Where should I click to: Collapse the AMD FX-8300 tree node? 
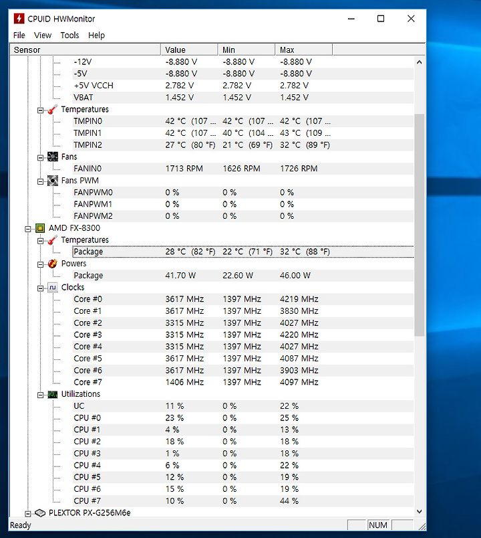point(28,229)
